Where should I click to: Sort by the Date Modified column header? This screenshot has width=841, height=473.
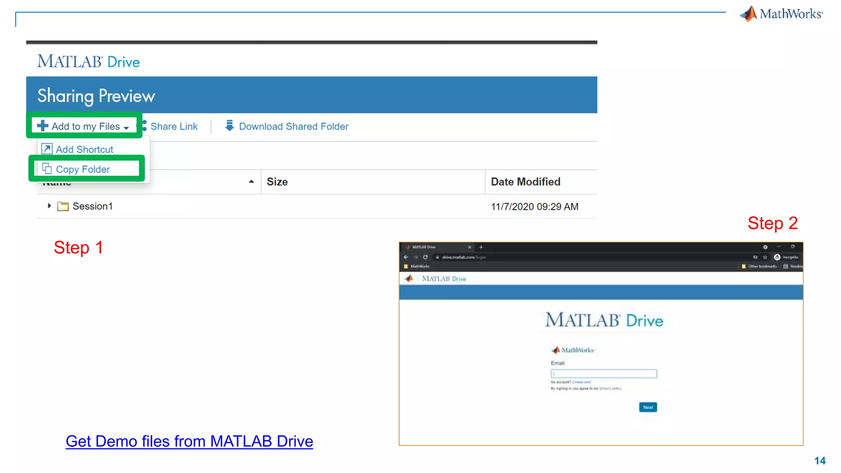click(x=526, y=182)
